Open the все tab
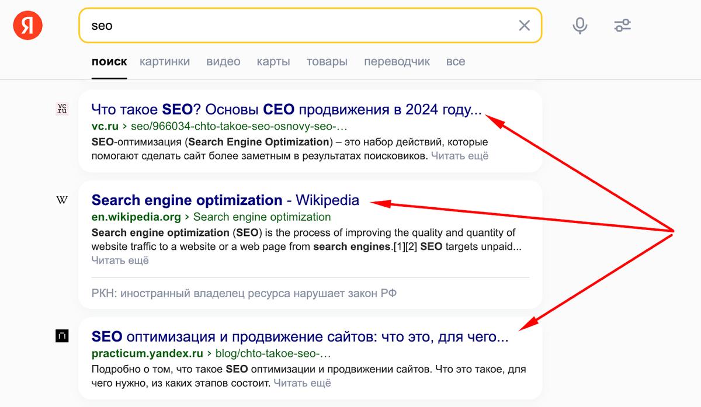 point(456,61)
